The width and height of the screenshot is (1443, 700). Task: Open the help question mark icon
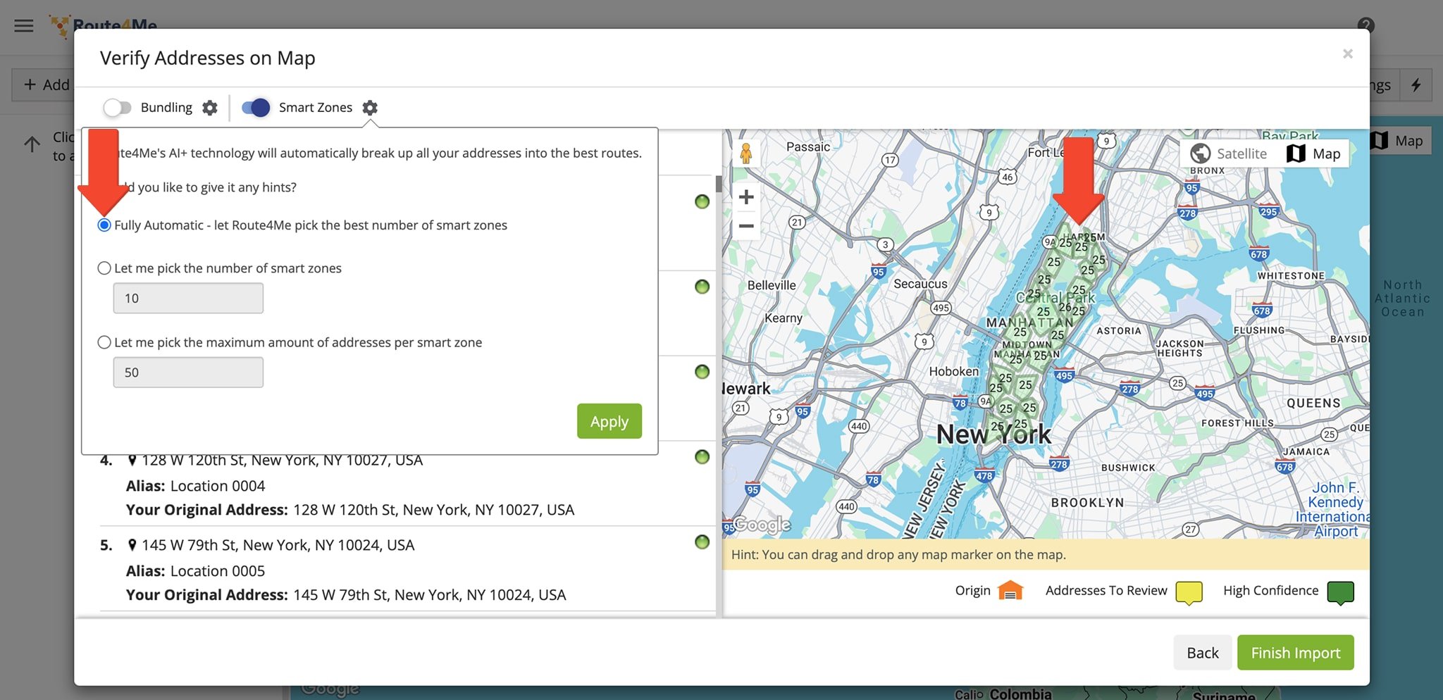[1365, 25]
